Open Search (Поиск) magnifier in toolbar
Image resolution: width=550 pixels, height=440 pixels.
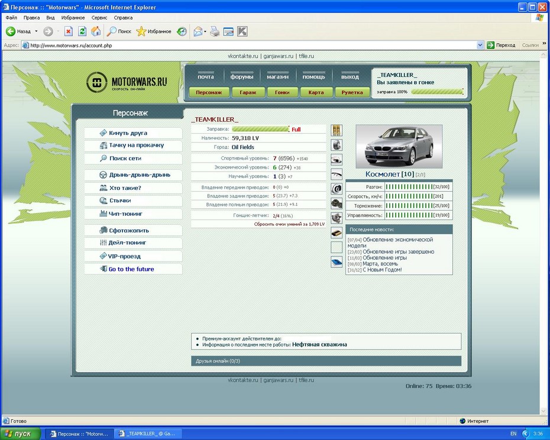119,31
